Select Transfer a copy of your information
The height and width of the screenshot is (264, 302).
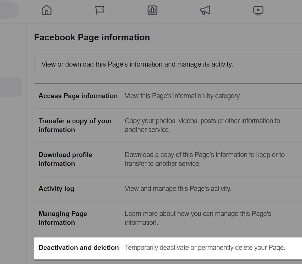75,125
